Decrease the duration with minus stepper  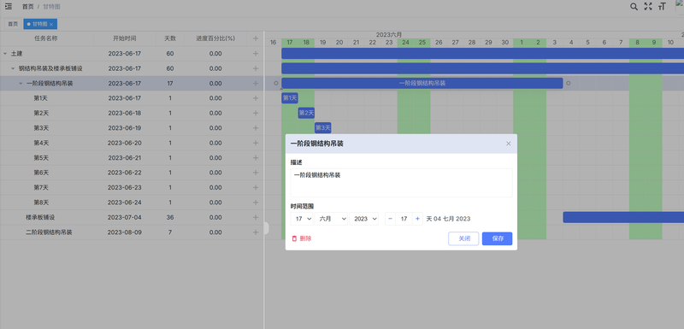391,219
